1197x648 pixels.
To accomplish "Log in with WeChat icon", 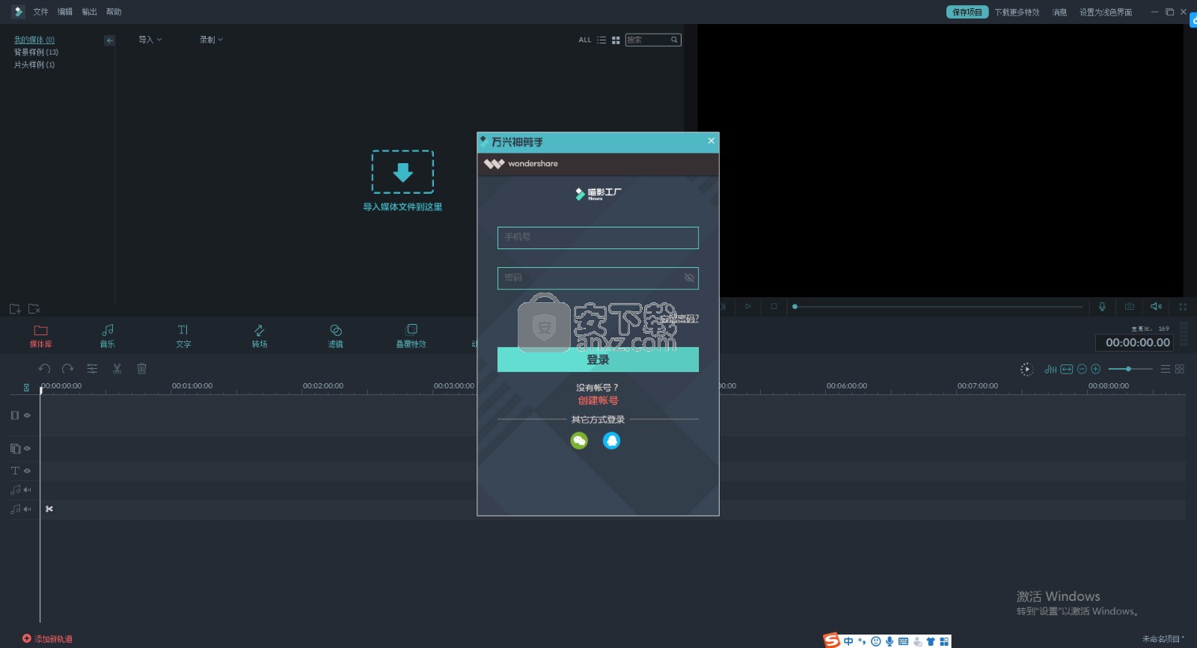I will (x=579, y=441).
